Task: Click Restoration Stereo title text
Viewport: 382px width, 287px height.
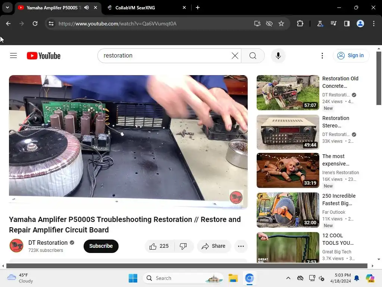Action: (336, 122)
